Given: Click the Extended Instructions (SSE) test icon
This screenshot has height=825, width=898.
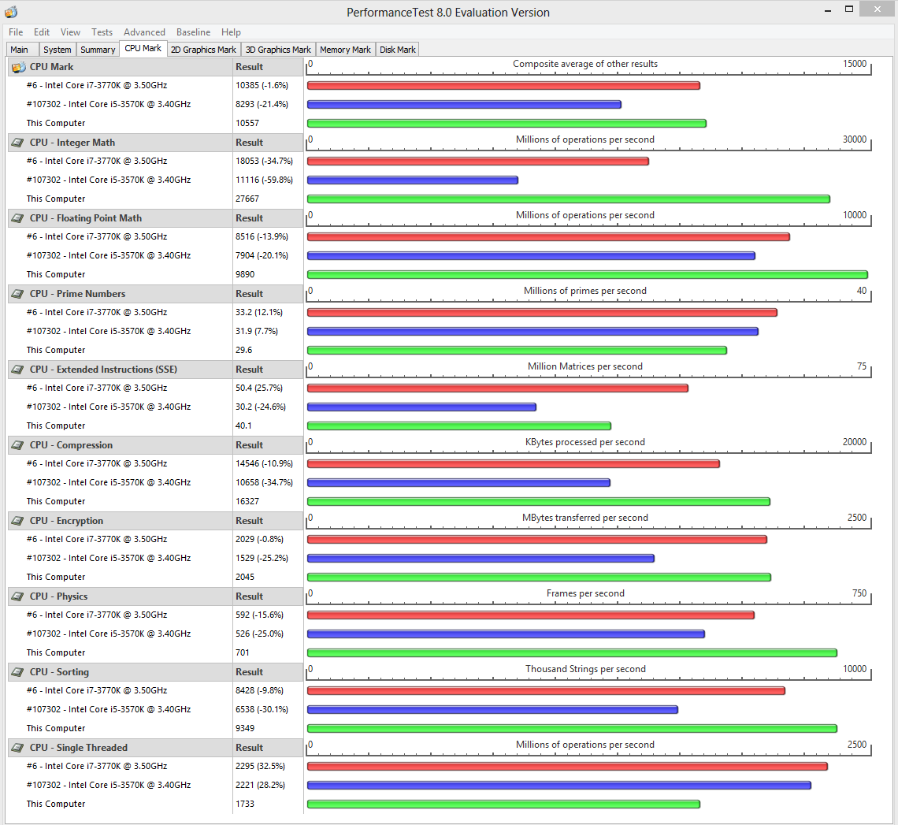Looking at the screenshot, I should point(18,370).
